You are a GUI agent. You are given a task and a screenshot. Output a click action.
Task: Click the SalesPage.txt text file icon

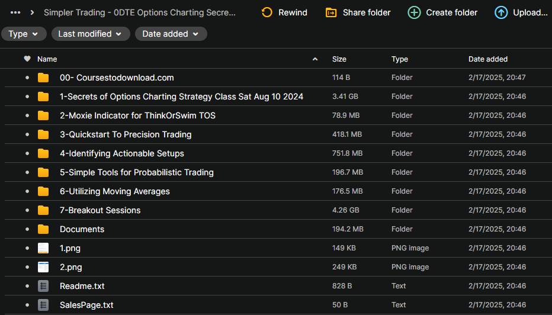[x=43, y=305]
